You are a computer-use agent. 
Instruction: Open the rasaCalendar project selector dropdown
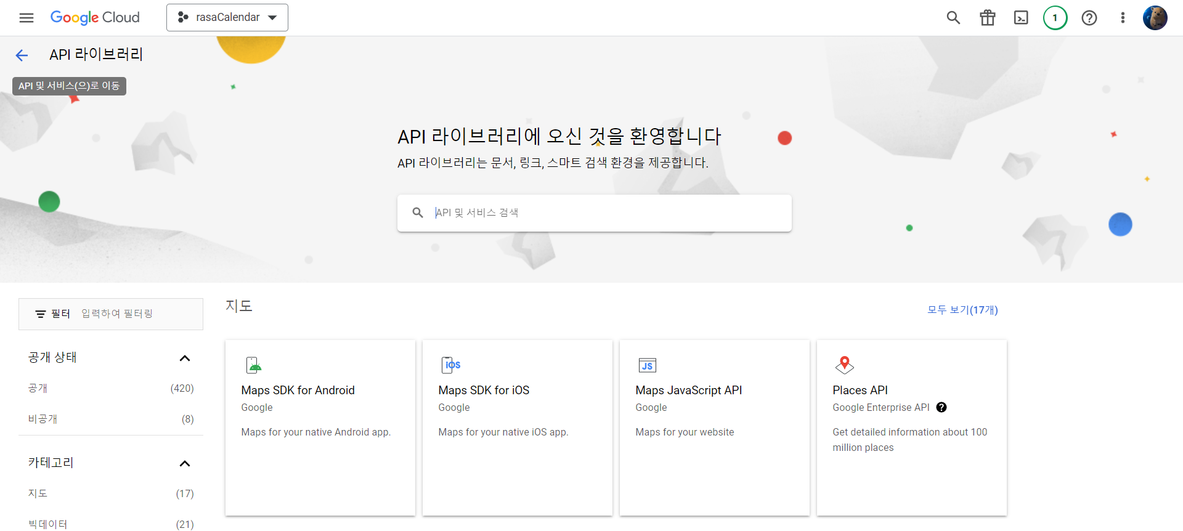coord(227,17)
